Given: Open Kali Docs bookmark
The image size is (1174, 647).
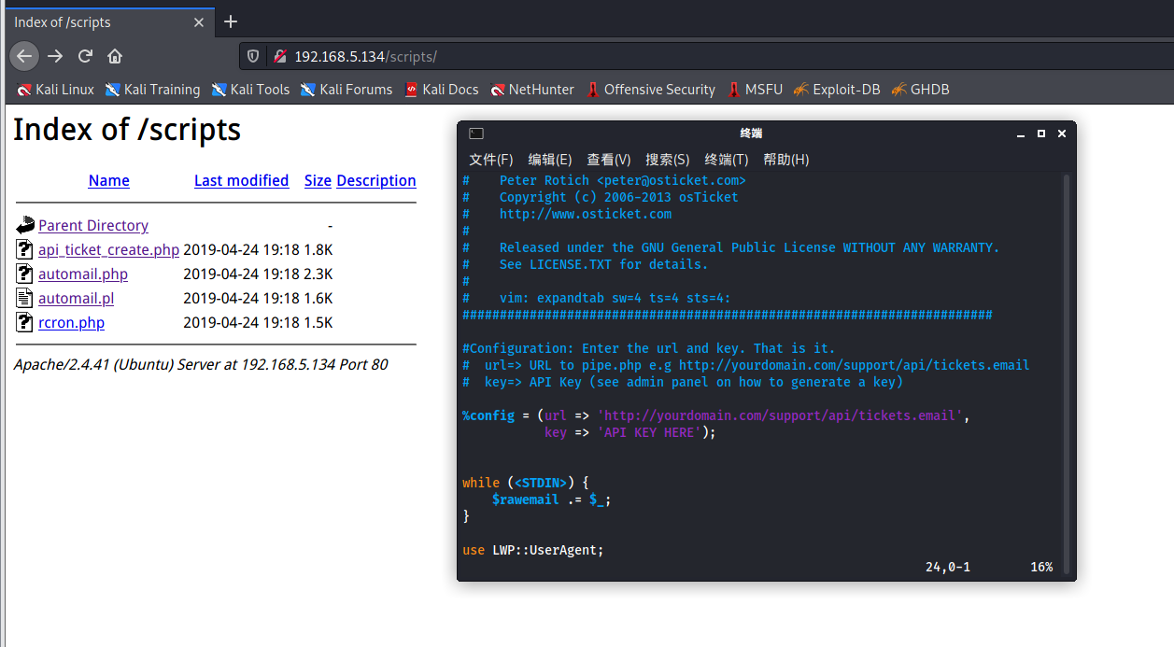Looking at the screenshot, I should [x=441, y=90].
